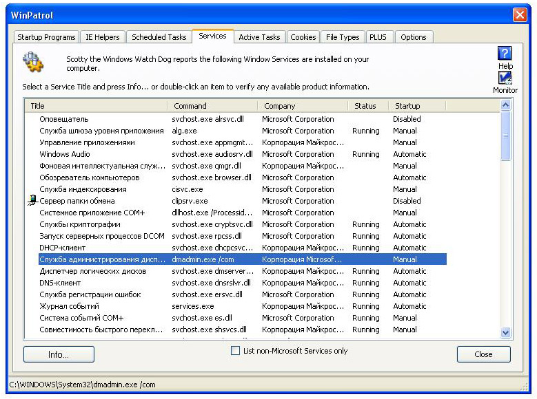Close the WinPatrol window
537x399 pixels.
click(520, 14)
